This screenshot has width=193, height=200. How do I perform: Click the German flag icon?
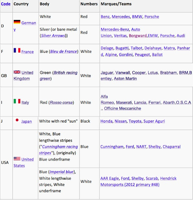click(17, 22)
